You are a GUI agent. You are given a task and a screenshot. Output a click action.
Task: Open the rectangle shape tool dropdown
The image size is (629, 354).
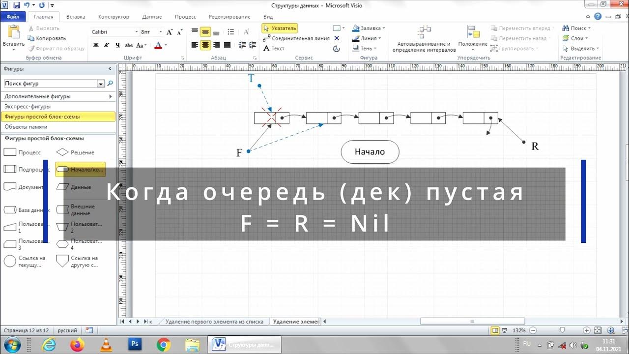pyautogui.click(x=343, y=29)
